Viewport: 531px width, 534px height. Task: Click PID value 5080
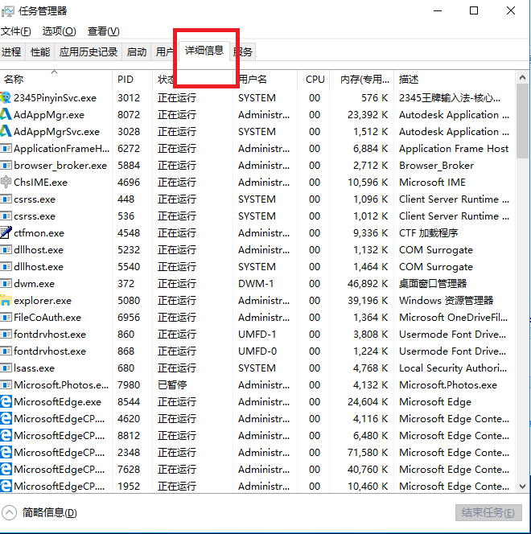click(x=129, y=301)
